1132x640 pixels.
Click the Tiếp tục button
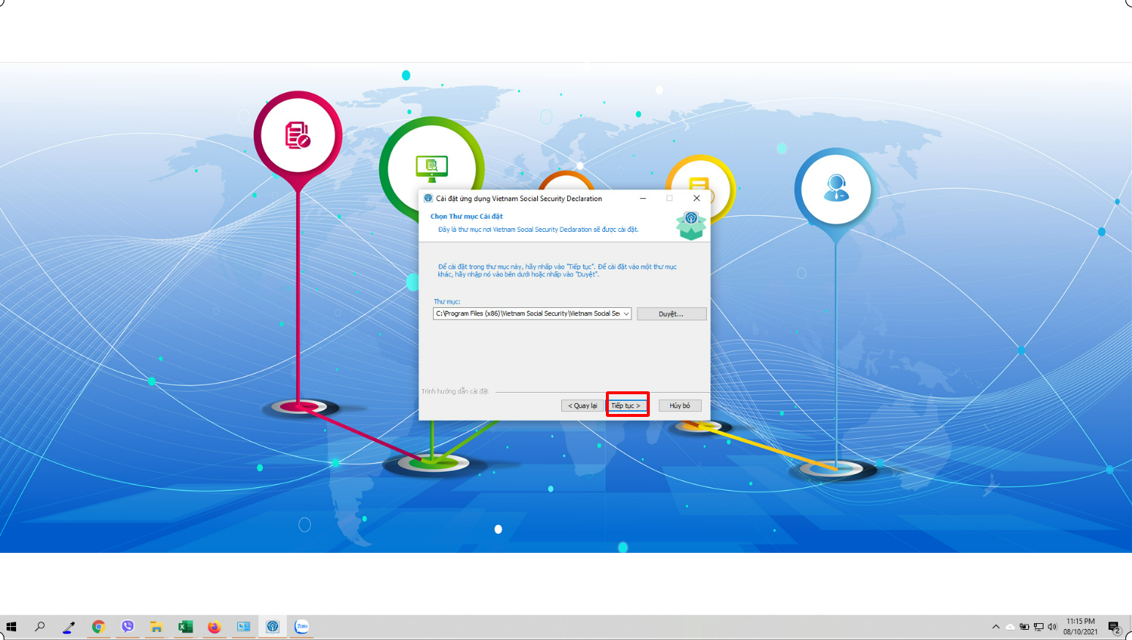626,405
